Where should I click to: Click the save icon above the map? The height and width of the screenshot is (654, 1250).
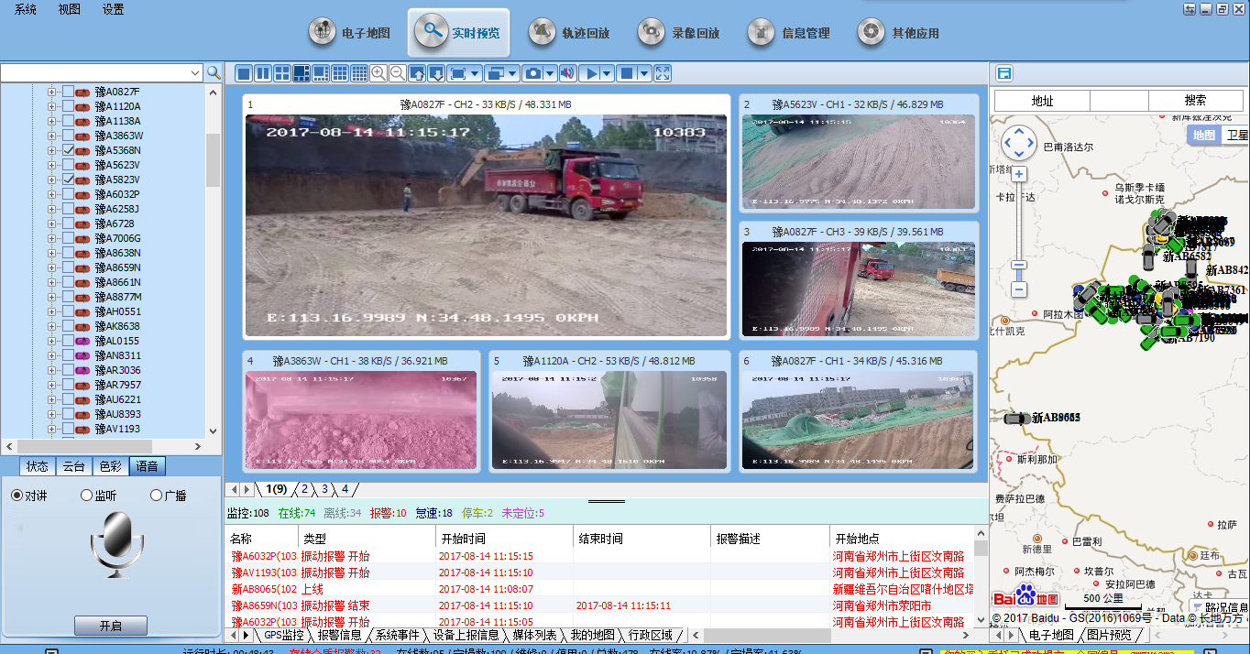[1004, 73]
